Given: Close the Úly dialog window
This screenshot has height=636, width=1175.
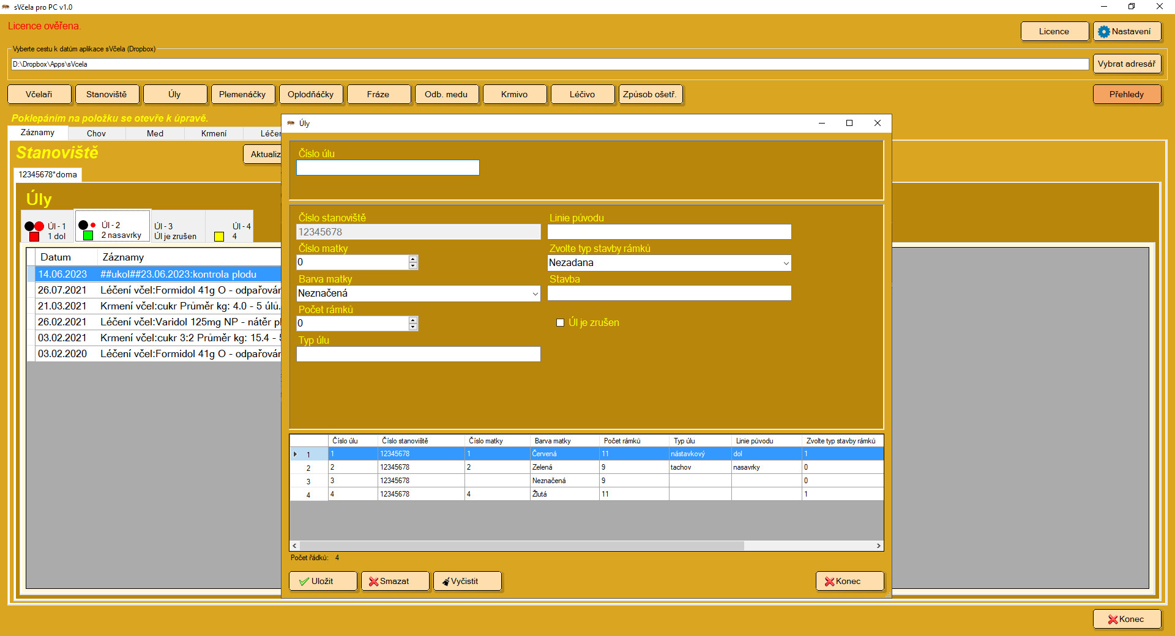Looking at the screenshot, I should pyautogui.click(x=878, y=123).
